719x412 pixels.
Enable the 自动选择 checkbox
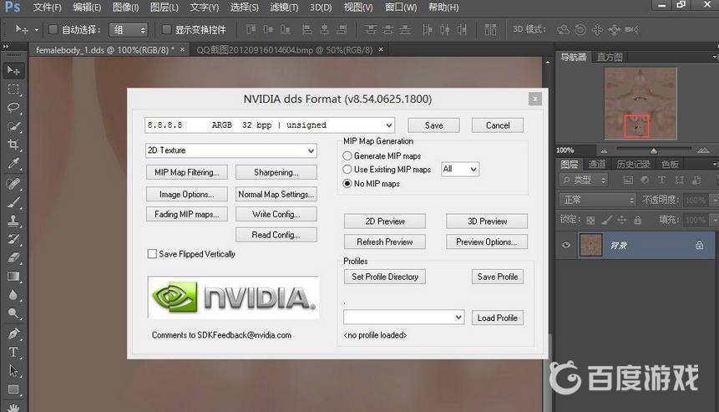(53, 30)
